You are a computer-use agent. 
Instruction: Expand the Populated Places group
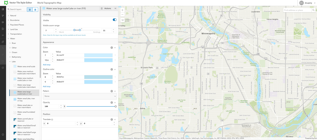coord(8,25)
